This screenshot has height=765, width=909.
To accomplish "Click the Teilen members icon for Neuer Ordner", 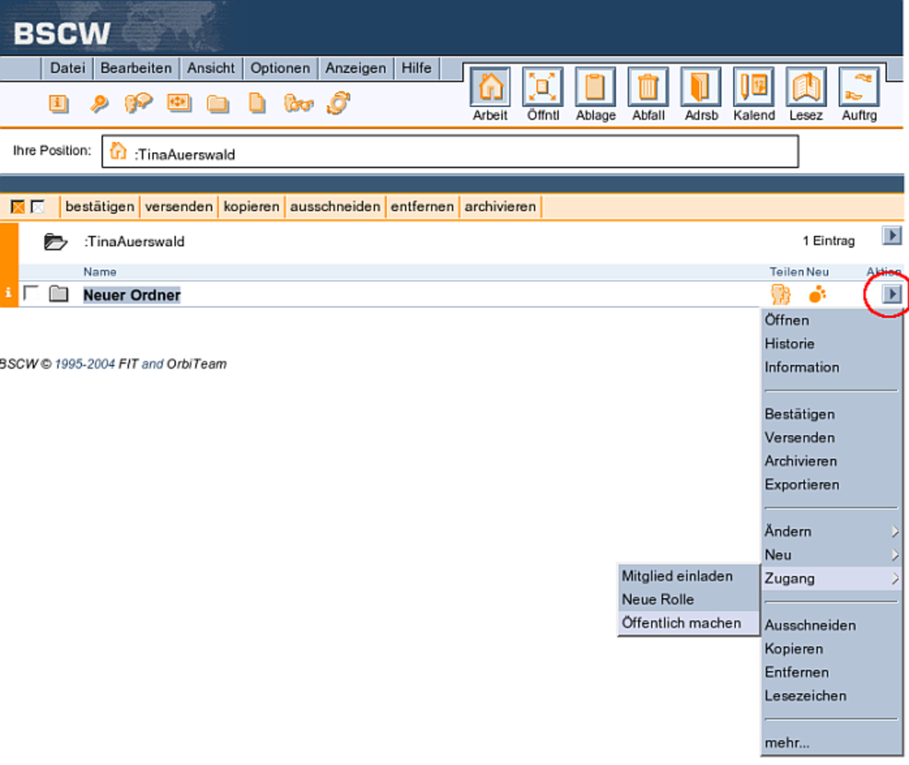I will [x=781, y=294].
